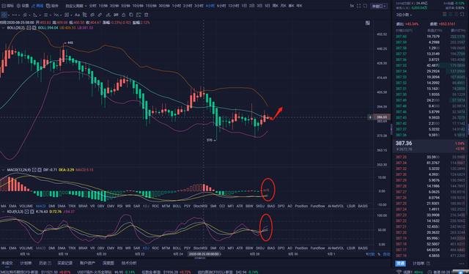Image resolution: width=469 pixels, height=274 pixels.
Task: Open the chart layout icon above price axis
Action: (368, 23)
